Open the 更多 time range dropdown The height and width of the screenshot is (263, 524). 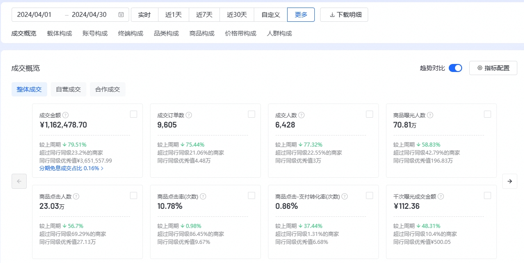(x=301, y=15)
